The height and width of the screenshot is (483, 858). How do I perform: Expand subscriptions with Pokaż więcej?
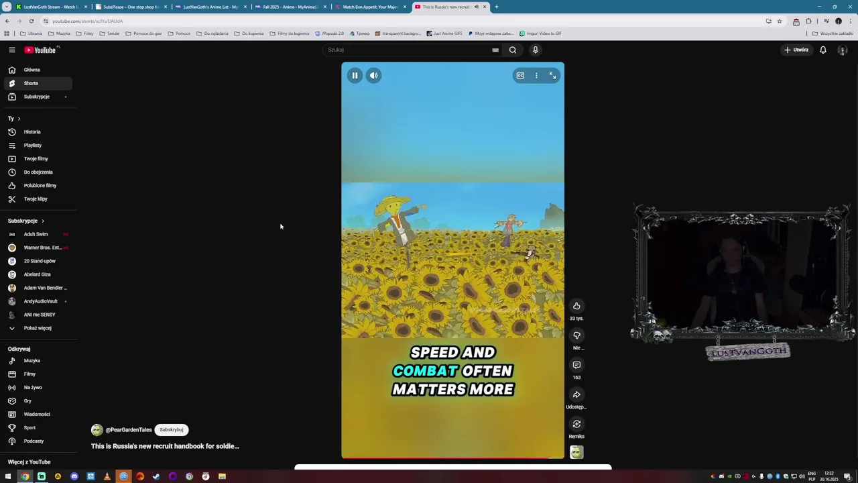click(x=38, y=328)
